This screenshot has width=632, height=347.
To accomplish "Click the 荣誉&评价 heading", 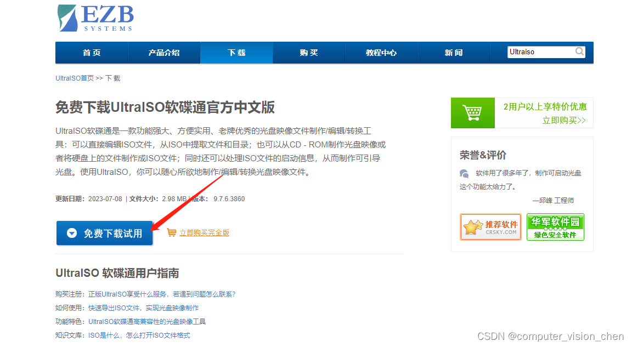I will (x=483, y=155).
